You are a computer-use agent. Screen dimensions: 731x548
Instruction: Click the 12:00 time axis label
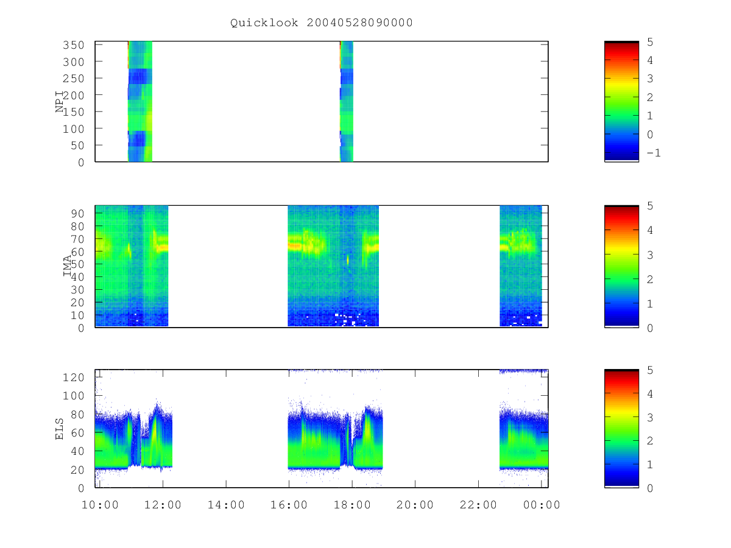tap(163, 505)
